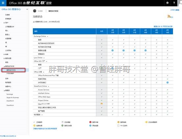Open the 组 item in sidebar
Viewport: 182px width, 139px height.
[x=6, y=42]
